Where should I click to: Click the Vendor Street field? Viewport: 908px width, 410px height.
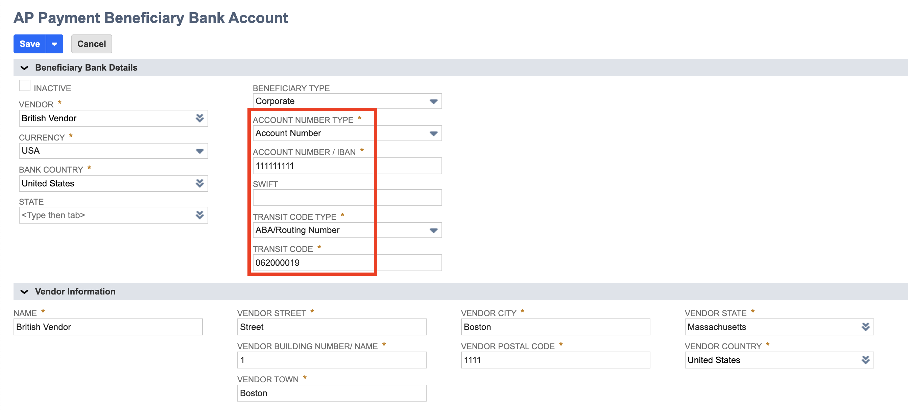tap(332, 327)
